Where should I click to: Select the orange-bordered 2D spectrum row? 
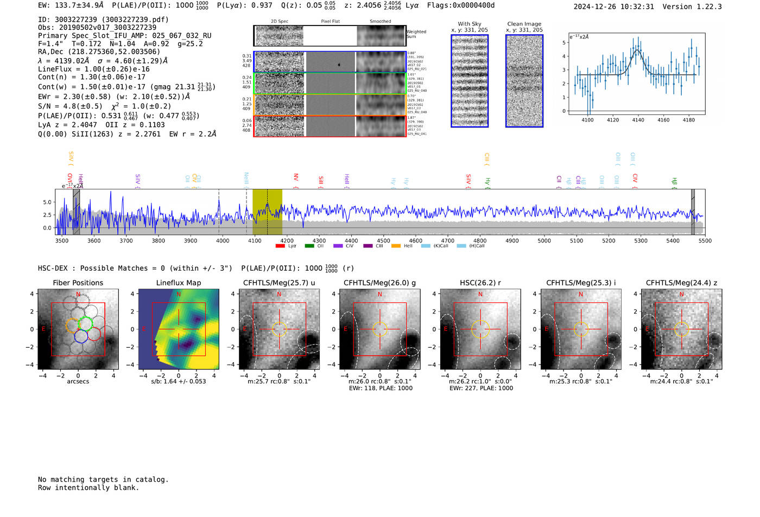pos(330,105)
